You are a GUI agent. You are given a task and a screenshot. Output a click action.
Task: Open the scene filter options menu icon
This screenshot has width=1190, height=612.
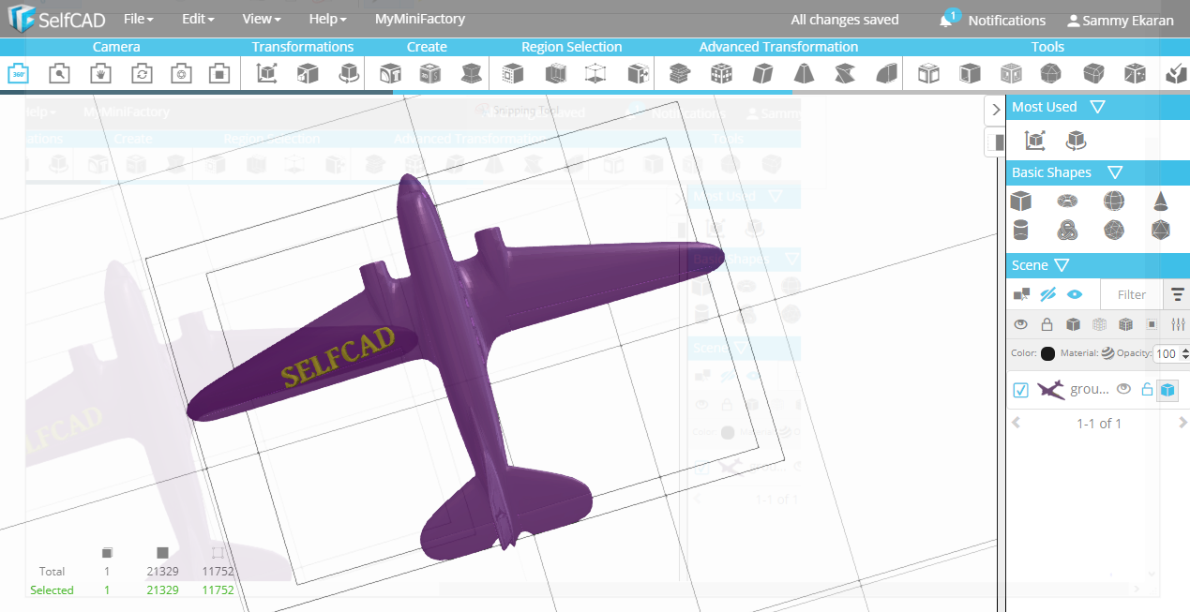(1178, 294)
